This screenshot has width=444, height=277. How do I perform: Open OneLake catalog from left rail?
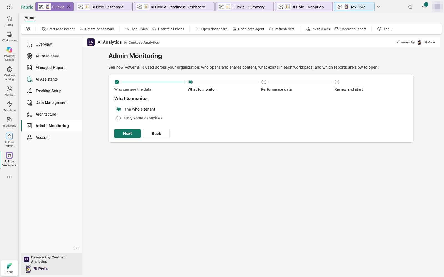[9, 73]
